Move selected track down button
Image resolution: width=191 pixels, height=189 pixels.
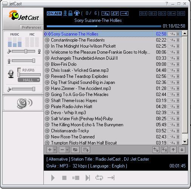click(182, 150)
